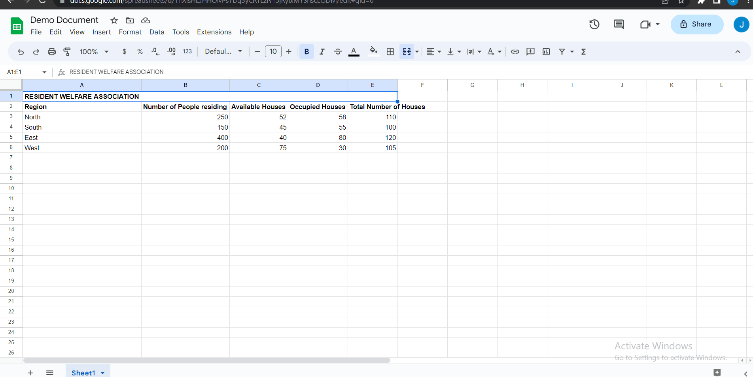Toggle bold formatting off
753x377 pixels.
tap(306, 52)
